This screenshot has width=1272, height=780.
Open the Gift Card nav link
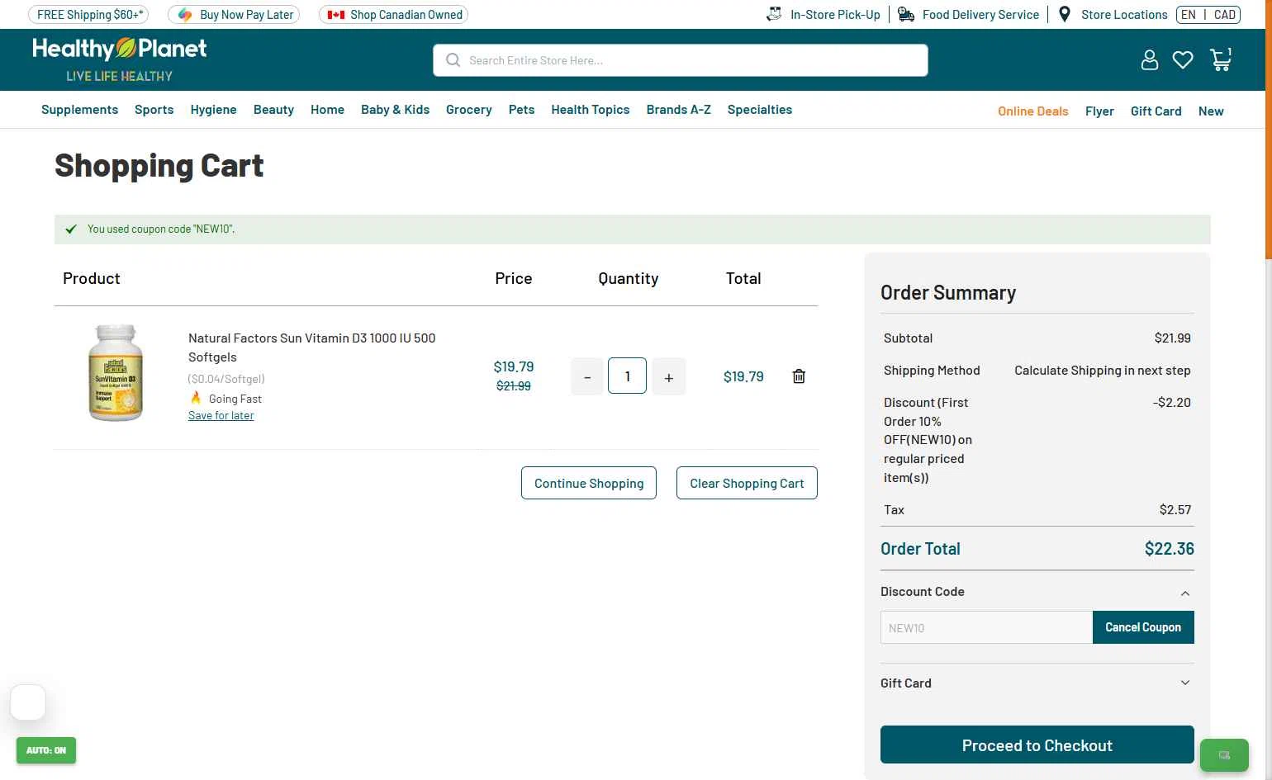(1156, 111)
